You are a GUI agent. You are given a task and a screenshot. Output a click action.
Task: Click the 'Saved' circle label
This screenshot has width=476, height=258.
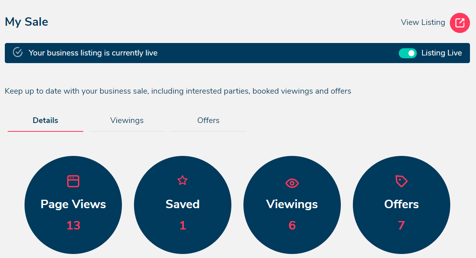coord(182,204)
